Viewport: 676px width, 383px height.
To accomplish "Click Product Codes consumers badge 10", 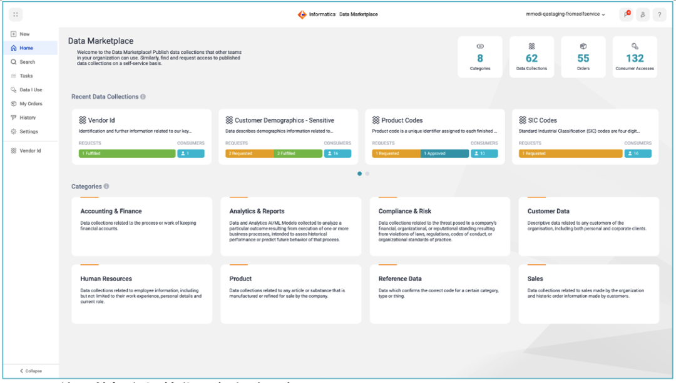I will [x=484, y=153].
